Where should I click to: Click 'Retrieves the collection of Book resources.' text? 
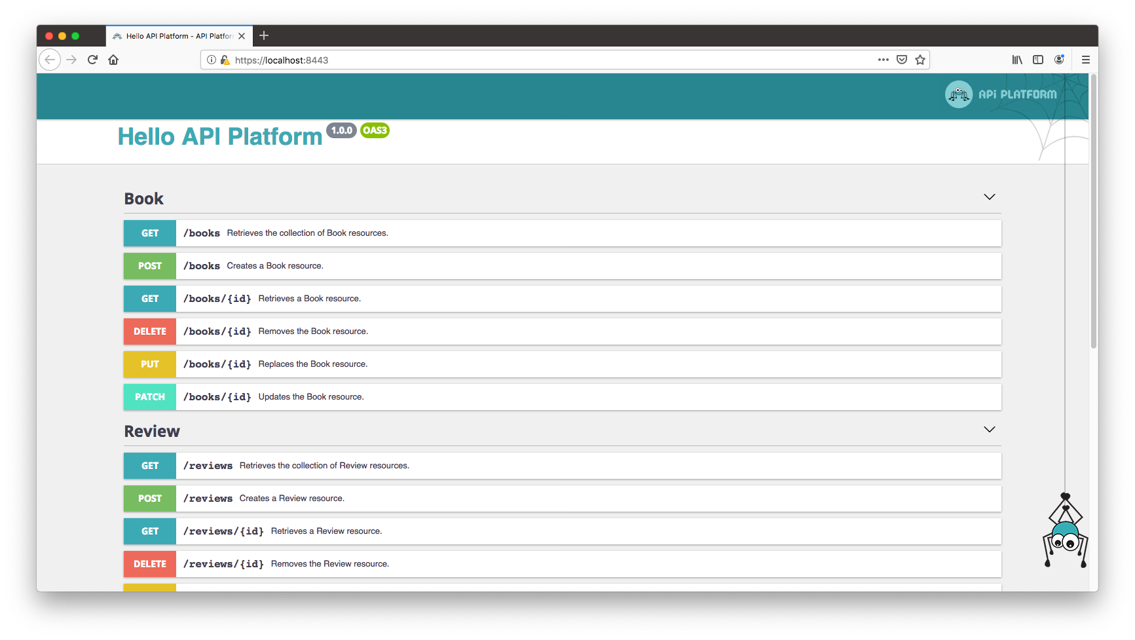[x=307, y=233]
